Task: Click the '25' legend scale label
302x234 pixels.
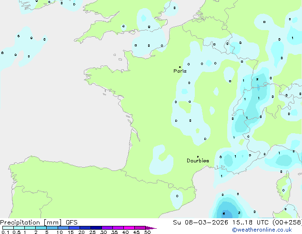Action: click(x=92, y=232)
